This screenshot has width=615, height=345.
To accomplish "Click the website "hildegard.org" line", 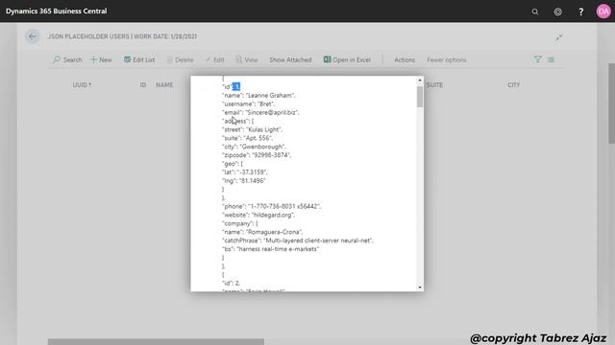I will [258, 215].
